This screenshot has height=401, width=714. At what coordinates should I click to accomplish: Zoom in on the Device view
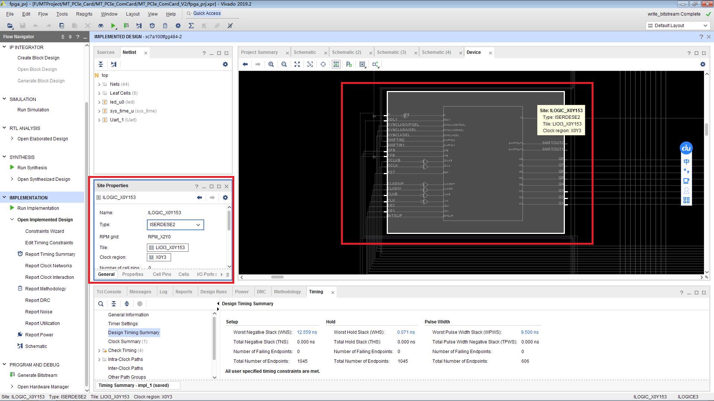tap(271, 64)
